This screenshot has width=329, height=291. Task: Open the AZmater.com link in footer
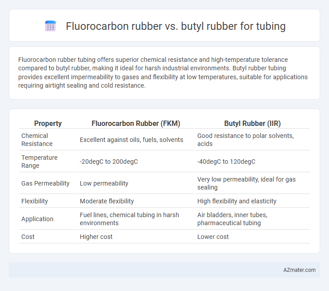(299, 270)
